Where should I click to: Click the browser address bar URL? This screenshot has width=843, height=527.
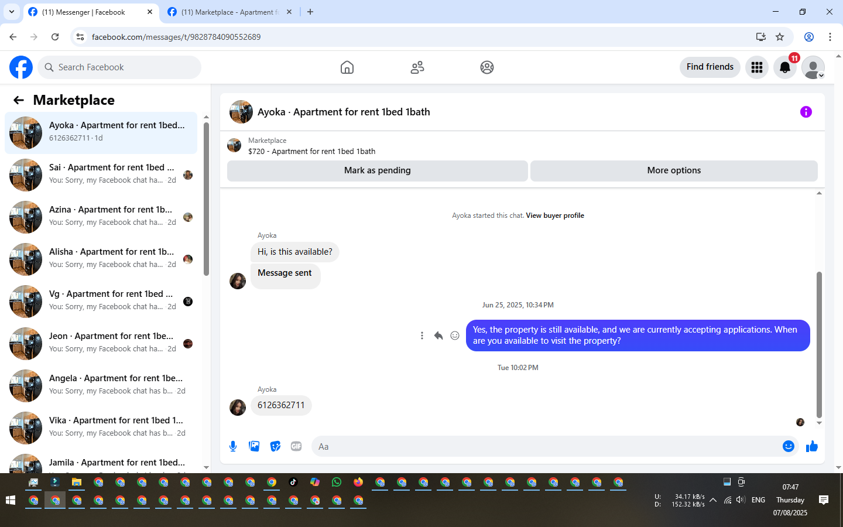pos(176,37)
